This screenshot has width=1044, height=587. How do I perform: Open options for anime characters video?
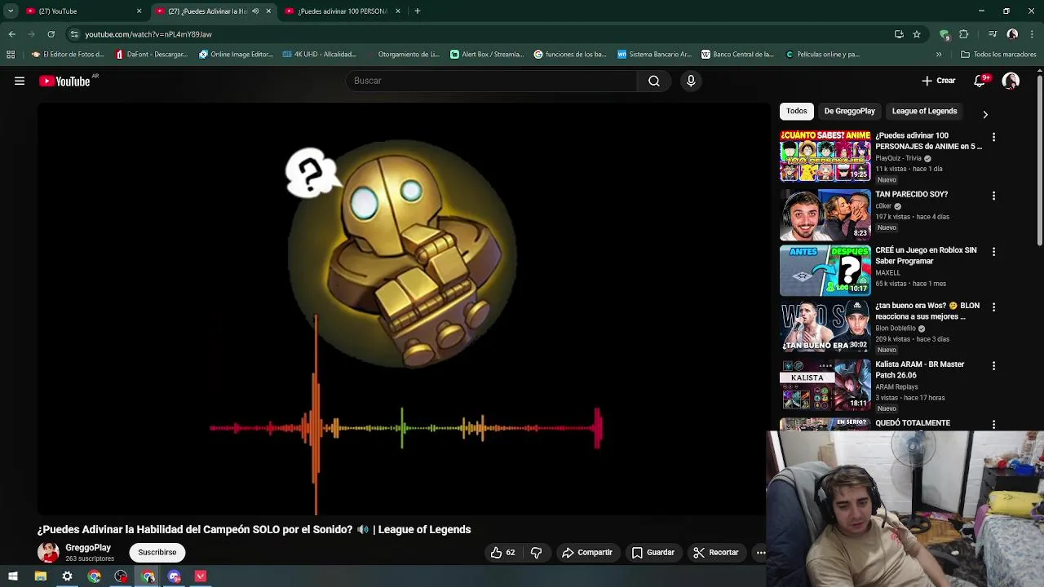click(x=993, y=137)
